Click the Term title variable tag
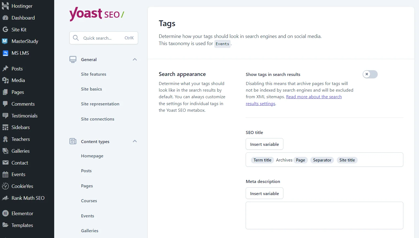Image resolution: width=419 pixels, height=238 pixels. click(262, 160)
